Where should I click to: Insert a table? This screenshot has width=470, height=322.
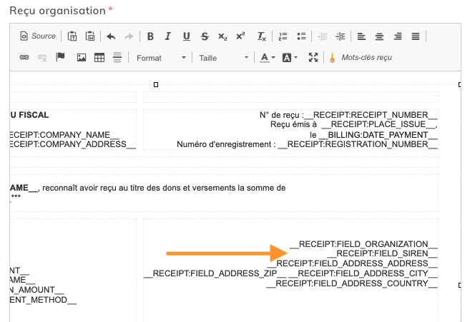99,58
